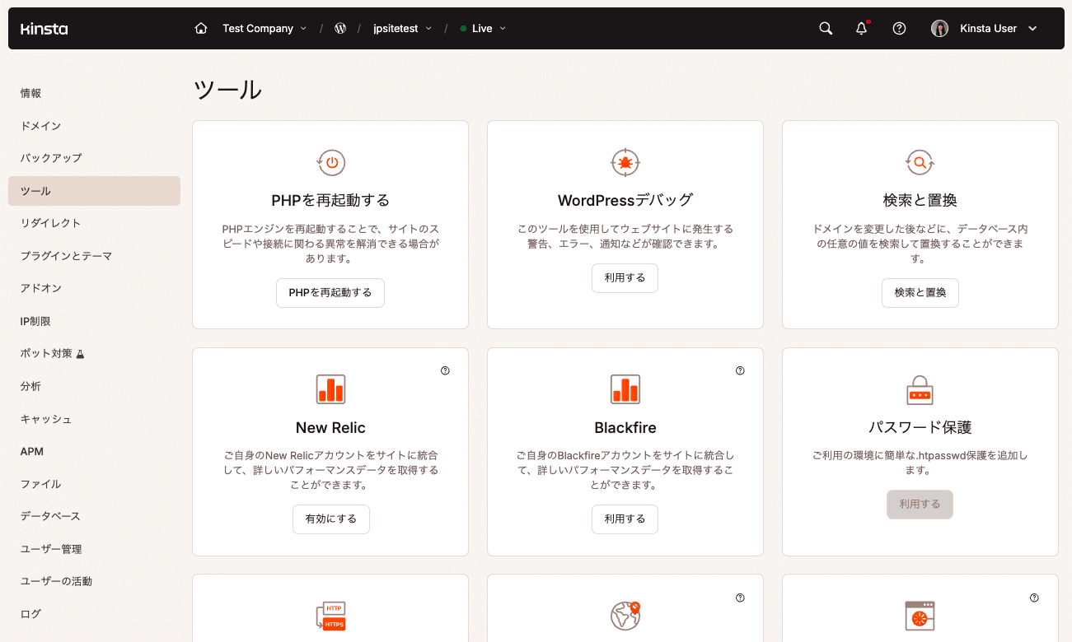The height and width of the screenshot is (642, 1072).
Task: Open キャッシュ in the sidebar
Action: pos(94,419)
